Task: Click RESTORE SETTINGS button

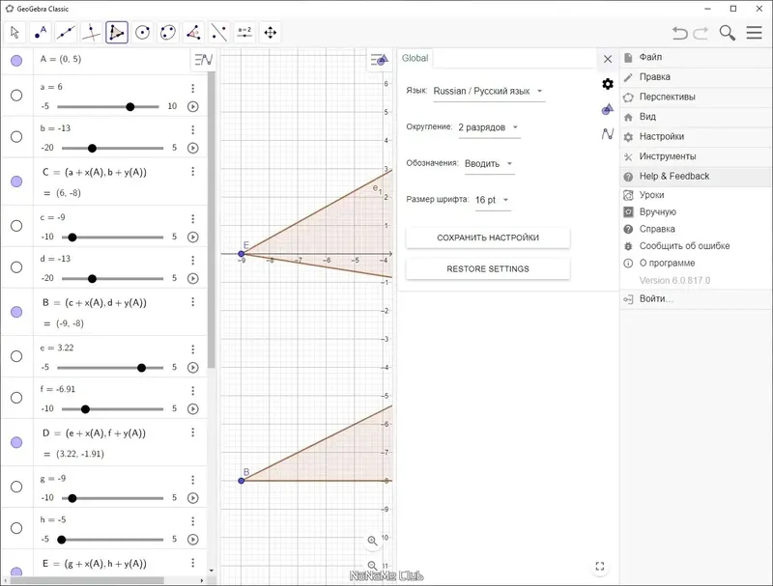Action: tap(488, 269)
